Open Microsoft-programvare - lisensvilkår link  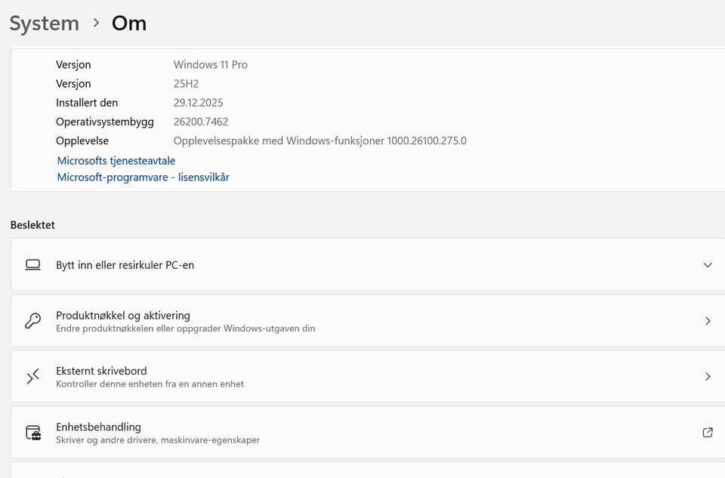pos(143,177)
